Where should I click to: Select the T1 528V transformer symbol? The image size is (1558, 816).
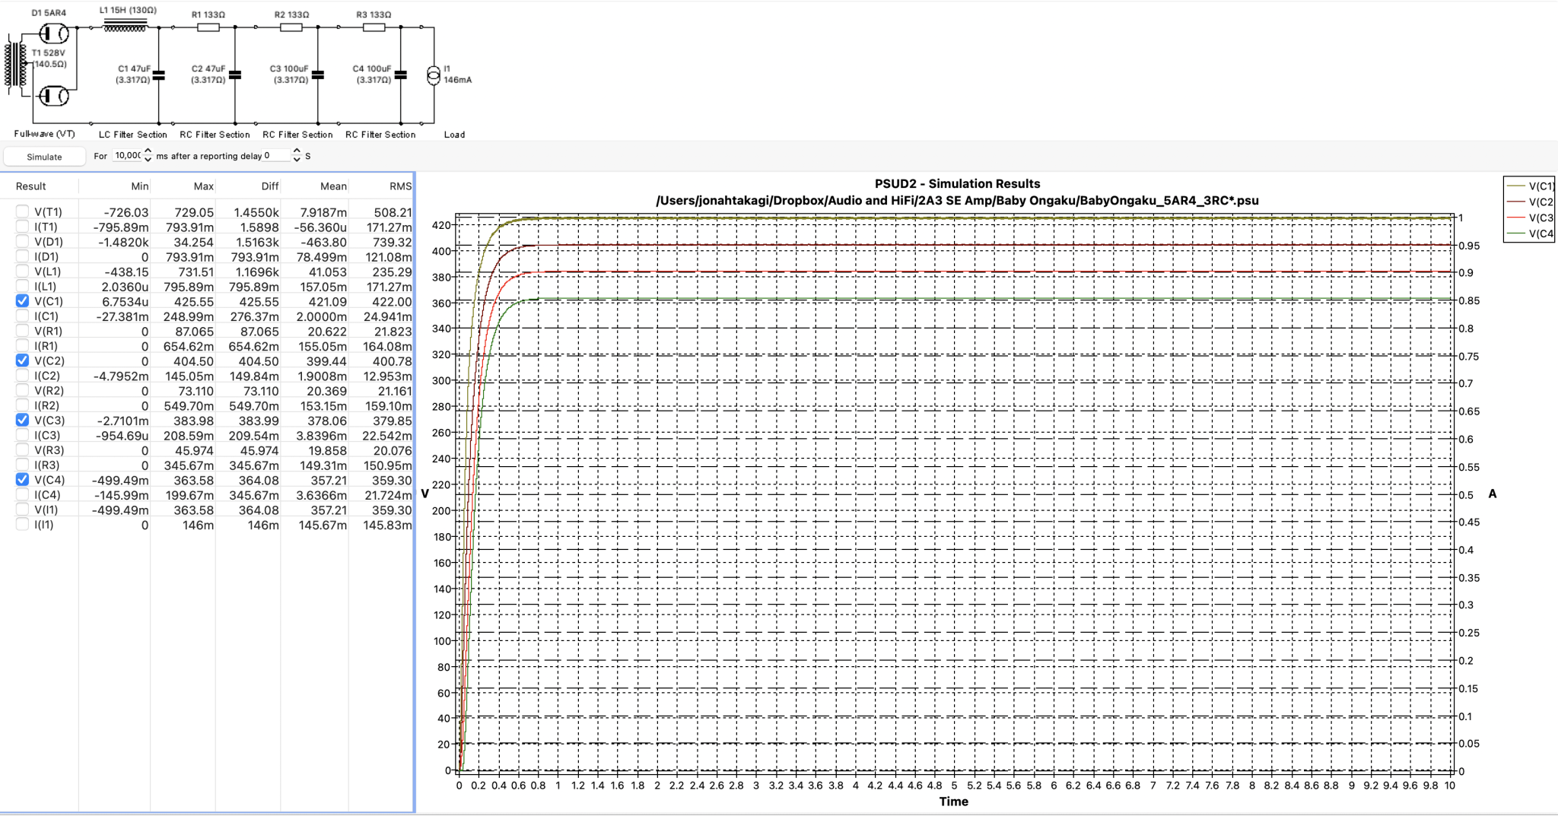point(16,65)
